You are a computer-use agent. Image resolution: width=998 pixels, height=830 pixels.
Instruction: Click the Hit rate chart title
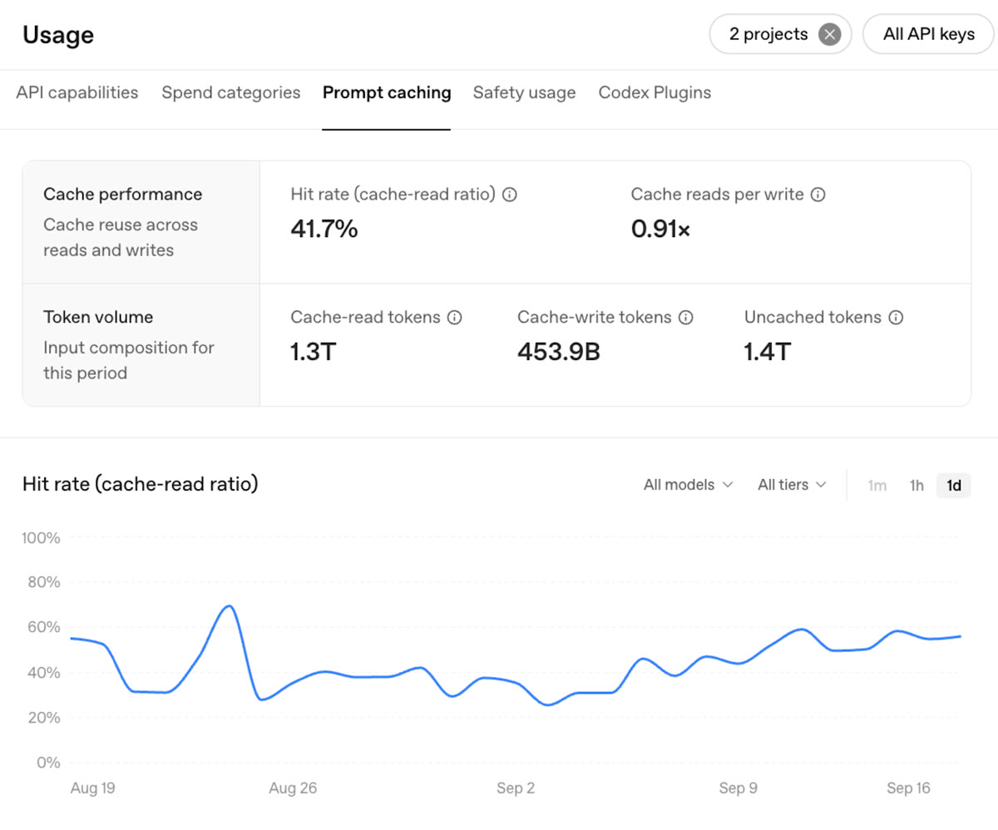[x=141, y=483]
